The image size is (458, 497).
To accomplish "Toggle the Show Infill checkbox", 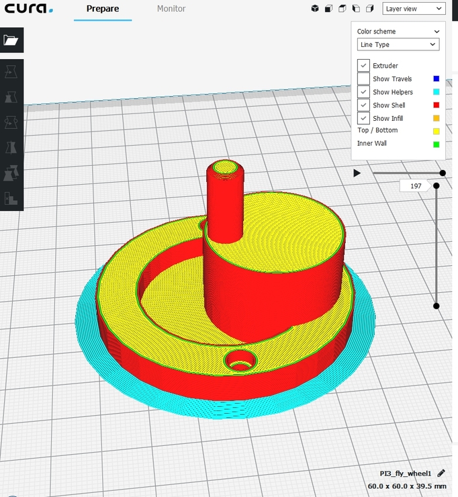I will tap(363, 118).
